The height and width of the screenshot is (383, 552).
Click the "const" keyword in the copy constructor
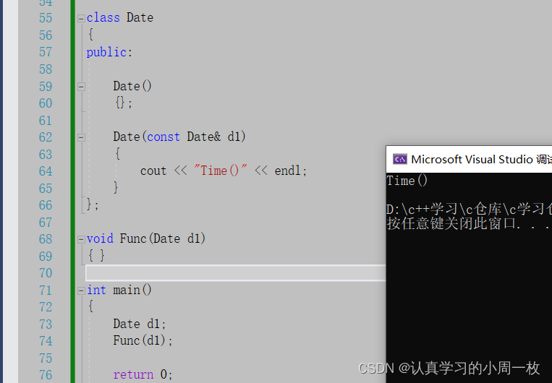pyautogui.click(x=164, y=137)
